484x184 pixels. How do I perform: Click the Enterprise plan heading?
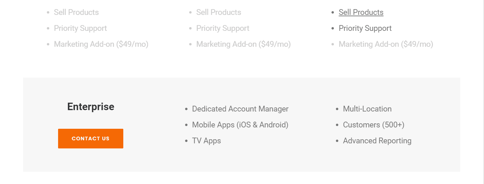point(91,107)
